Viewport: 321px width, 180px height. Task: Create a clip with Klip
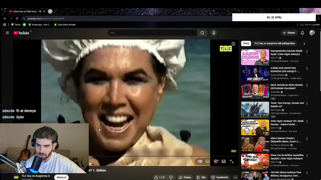(201, 177)
